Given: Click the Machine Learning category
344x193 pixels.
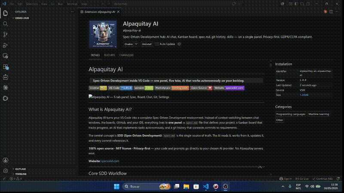Looking at the screenshot, I should point(319,114).
